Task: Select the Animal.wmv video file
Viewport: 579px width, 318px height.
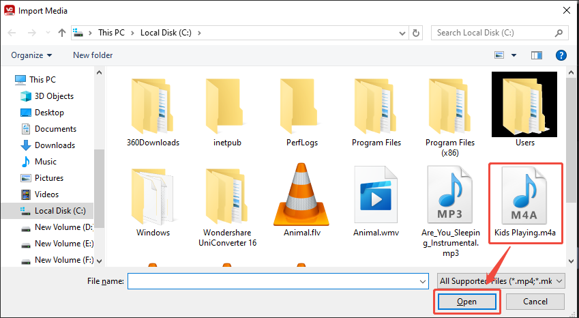Action: click(x=376, y=201)
